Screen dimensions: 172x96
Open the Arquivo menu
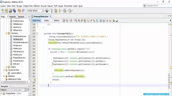coord(3,6)
